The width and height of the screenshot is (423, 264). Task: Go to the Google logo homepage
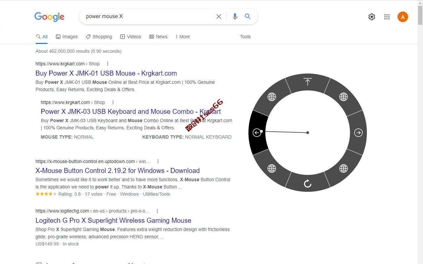click(x=50, y=17)
